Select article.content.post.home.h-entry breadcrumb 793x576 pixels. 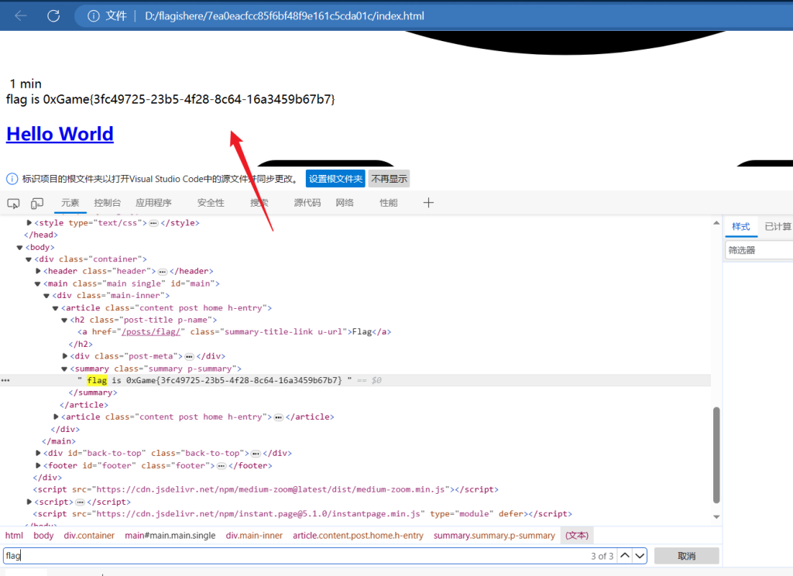click(358, 536)
